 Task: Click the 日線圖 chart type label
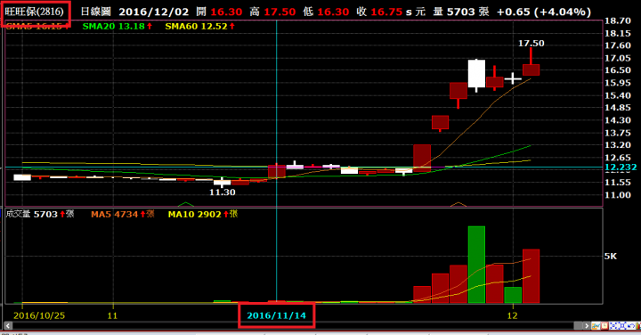[95, 12]
